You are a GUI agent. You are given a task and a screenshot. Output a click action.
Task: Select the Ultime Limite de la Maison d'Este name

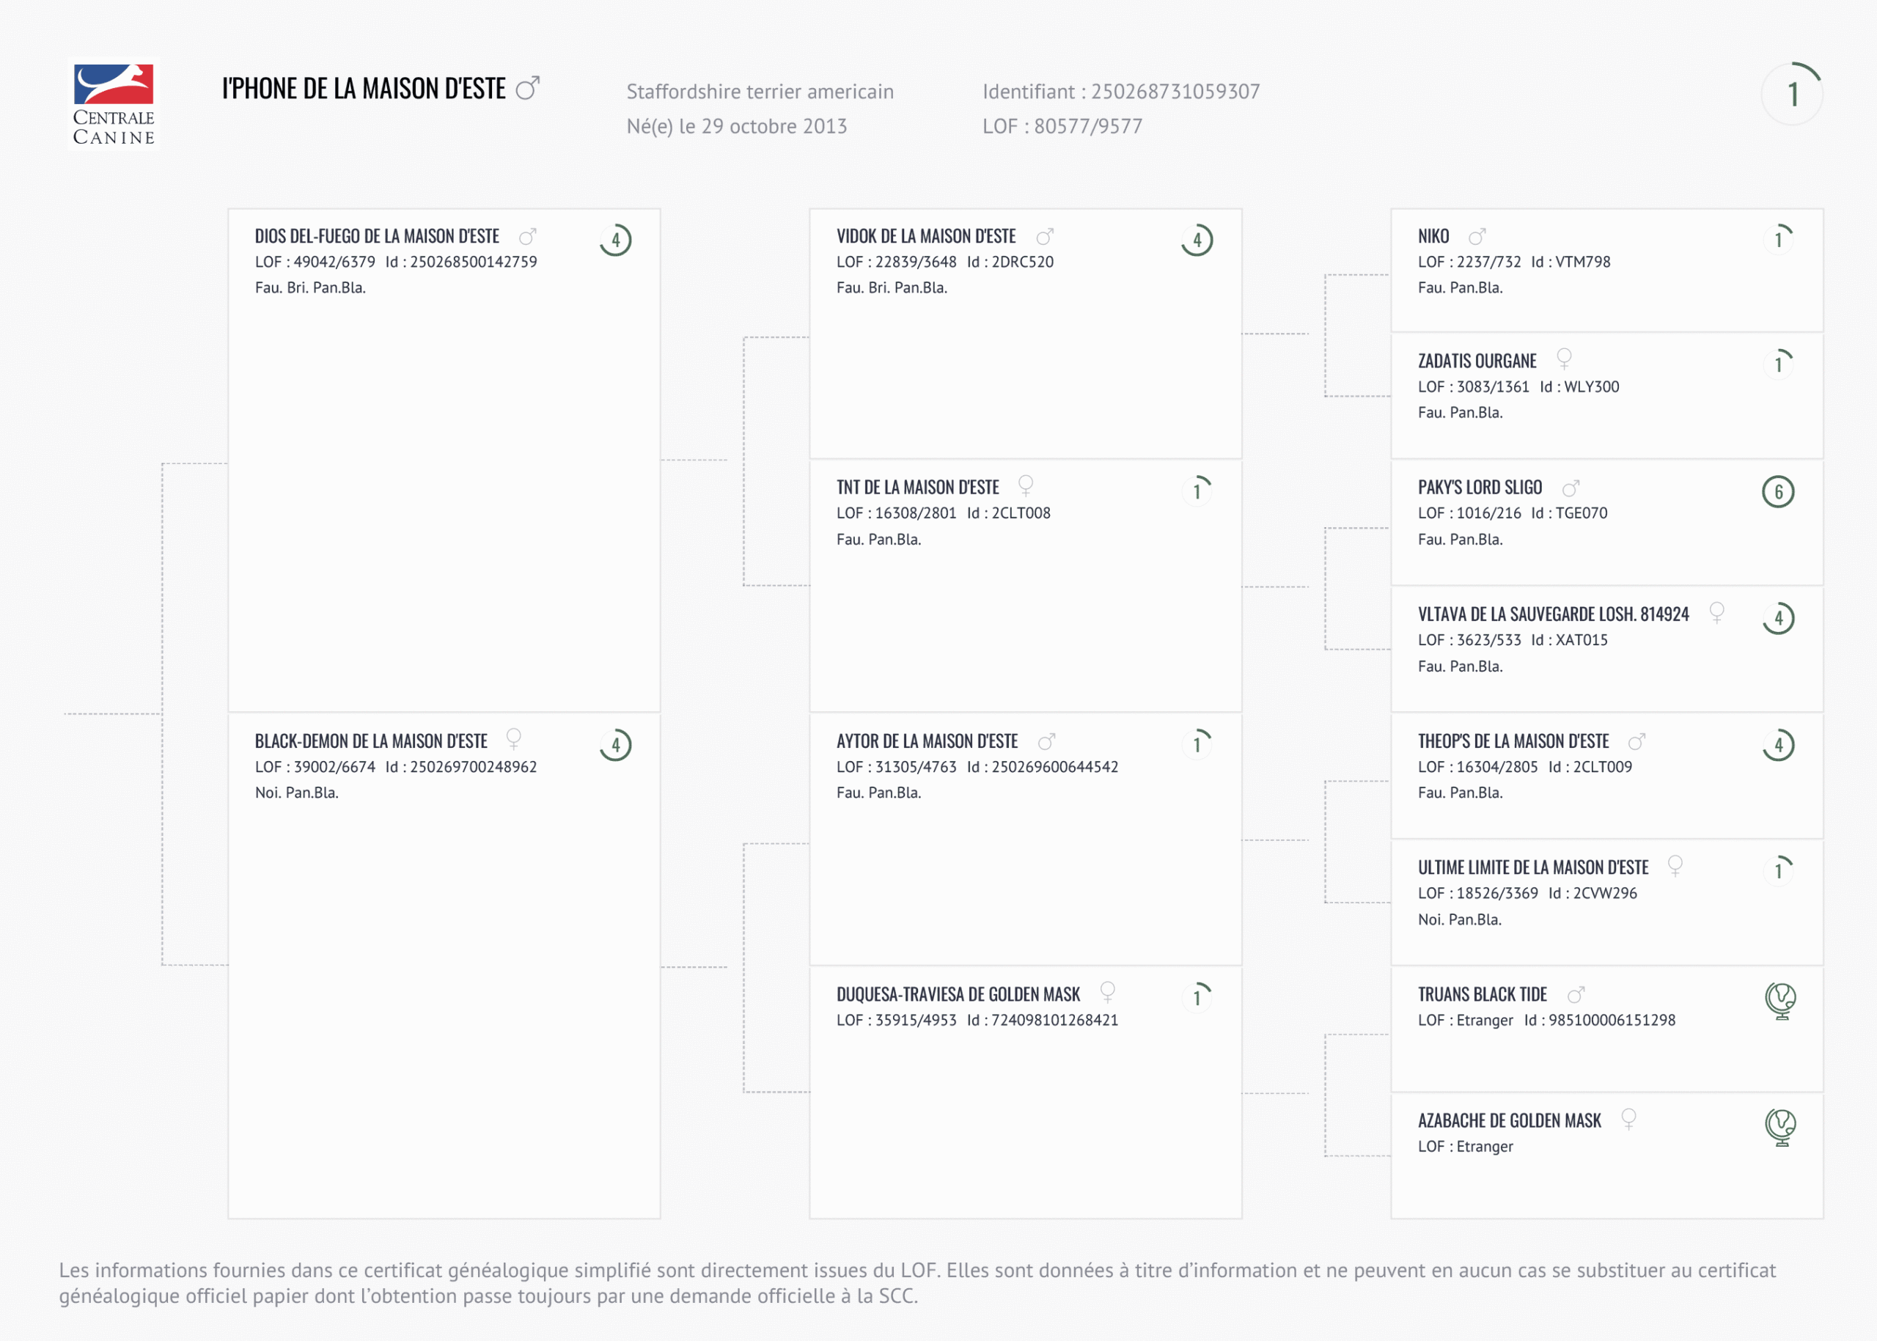click(1532, 868)
